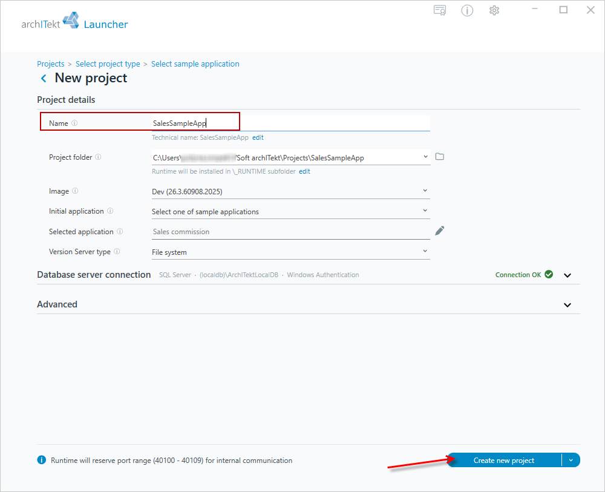Expand the Database server connection section
Image resolution: width=605 pixels, height=492 pixels.
(567, 275)
